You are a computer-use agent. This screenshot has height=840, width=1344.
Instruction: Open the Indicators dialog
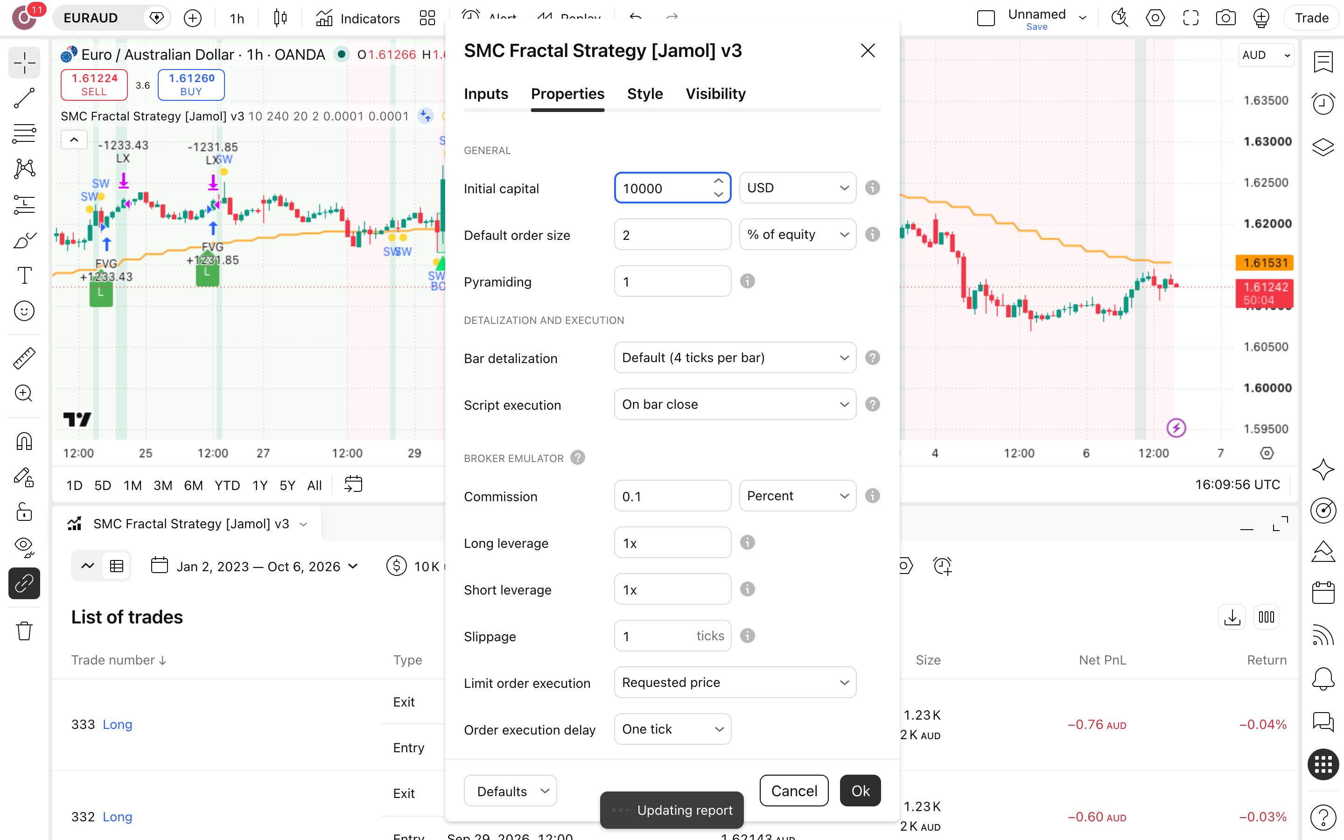coord(357,18)
